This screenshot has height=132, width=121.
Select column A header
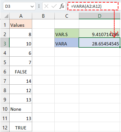21,16
